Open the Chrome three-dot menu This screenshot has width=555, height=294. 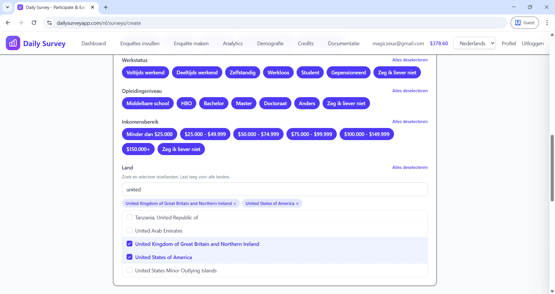(547, 23)
